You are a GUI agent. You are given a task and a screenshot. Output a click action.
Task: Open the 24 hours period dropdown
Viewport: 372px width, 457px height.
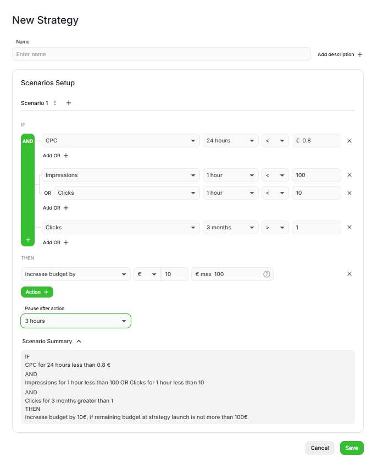pos(230,141)
